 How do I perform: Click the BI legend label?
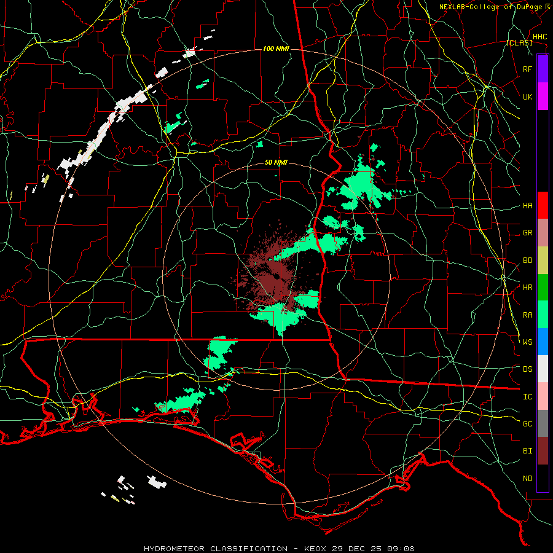527,451
